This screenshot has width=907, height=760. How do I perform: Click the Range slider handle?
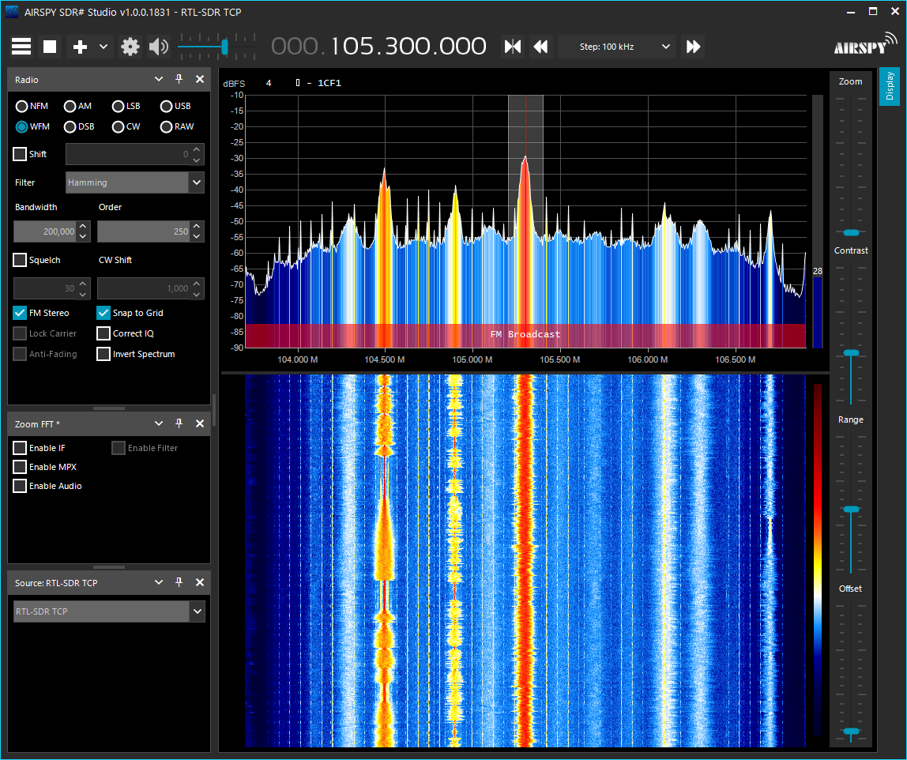coord(851,510)
